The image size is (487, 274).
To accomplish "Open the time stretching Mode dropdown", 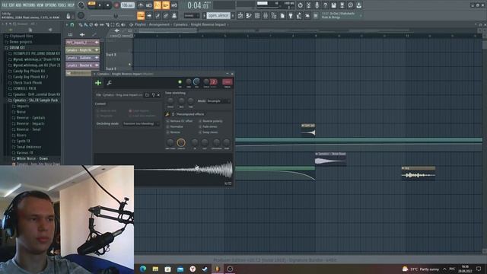I will tap(218, 101).
